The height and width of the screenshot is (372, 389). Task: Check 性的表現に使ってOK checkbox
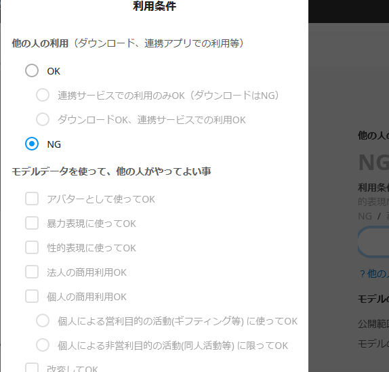click(x=32, y=247)
